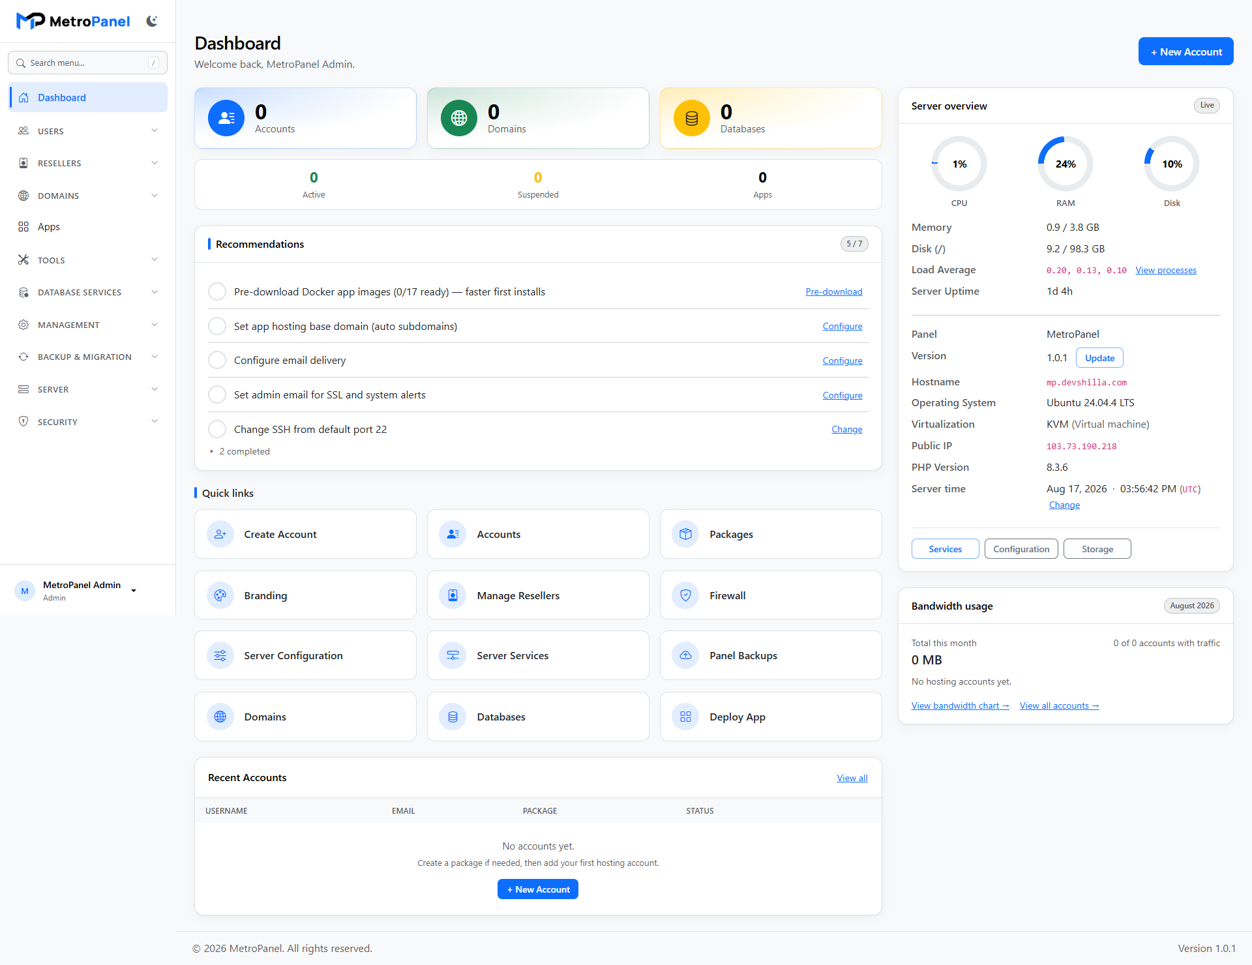Check off Configure email delivery recommendation
The height and width of the screenshot is (965, 1252).
217,360
